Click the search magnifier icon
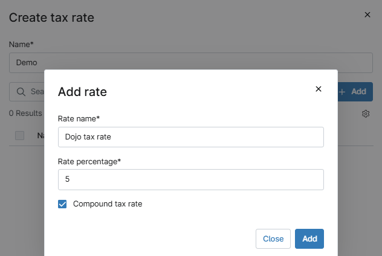 pyautogui.click(x=21, y=92)
